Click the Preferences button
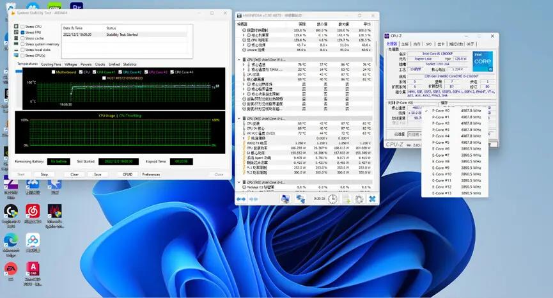The height and width of the screenshot is (298, 553). [151, 174]
